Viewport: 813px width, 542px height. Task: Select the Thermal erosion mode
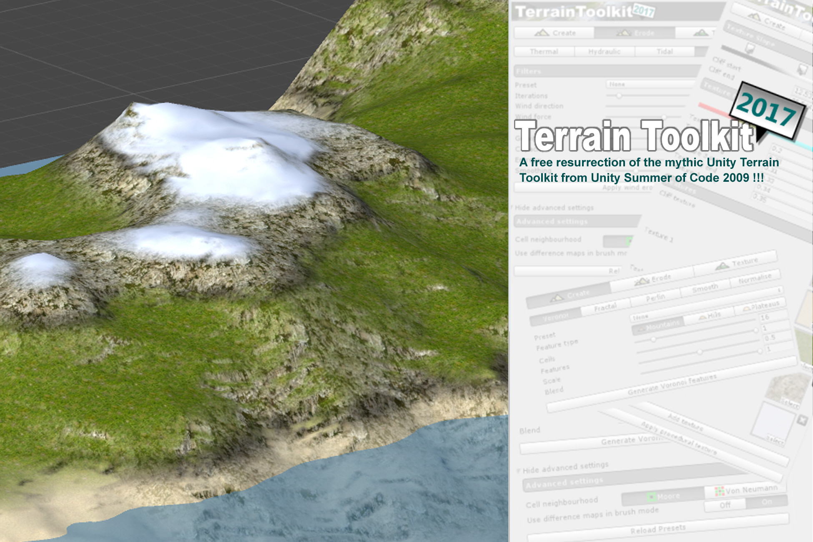tap(544, 51)
